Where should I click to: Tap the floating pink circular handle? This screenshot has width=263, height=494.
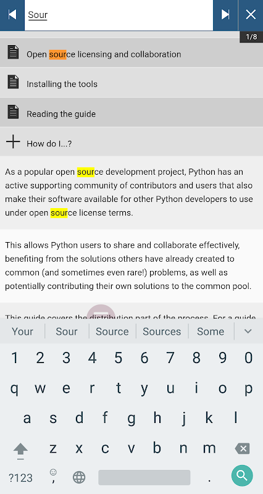coord(101,312)
